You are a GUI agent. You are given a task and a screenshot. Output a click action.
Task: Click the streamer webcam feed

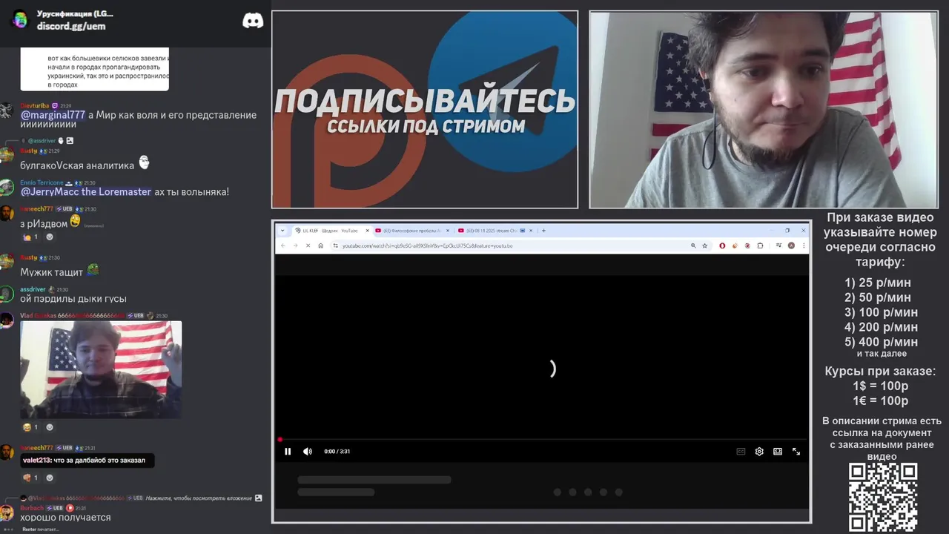tap(764, 110)
